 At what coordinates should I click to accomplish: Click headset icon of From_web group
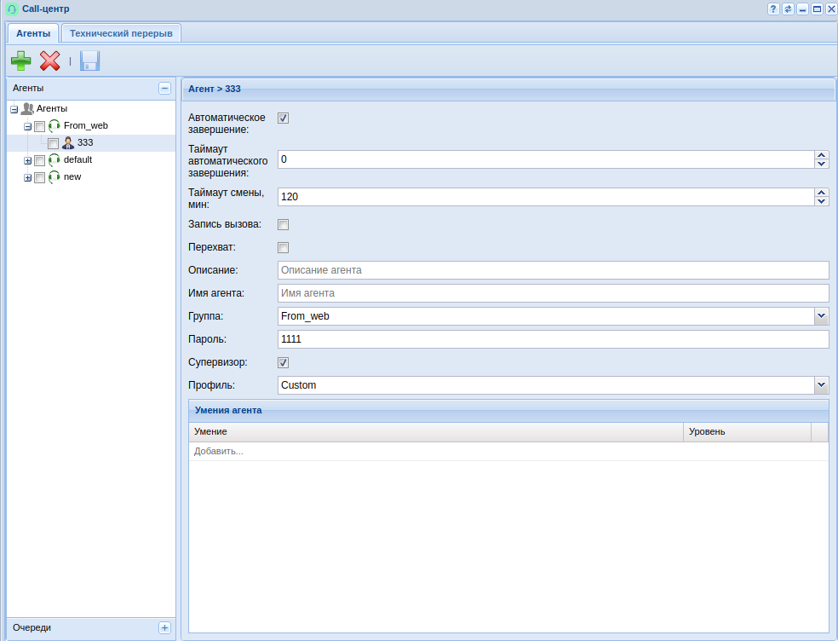[x=54, y=126]
